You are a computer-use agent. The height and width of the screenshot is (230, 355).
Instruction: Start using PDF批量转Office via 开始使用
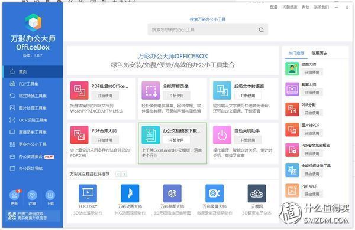point(105,96)
